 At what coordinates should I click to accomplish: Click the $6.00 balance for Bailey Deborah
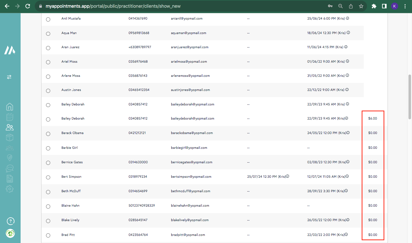coord(372,119)
